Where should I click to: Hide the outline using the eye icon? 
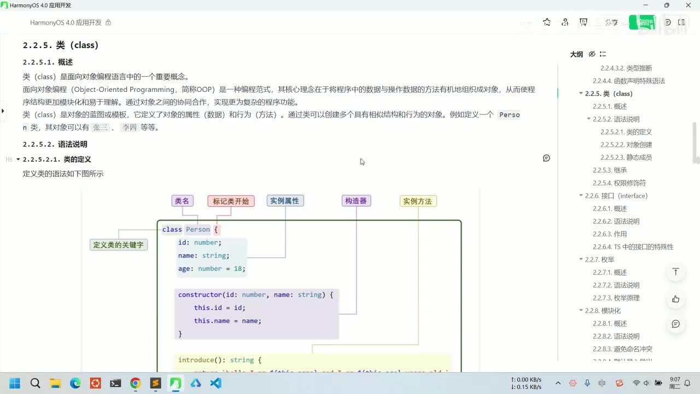click(592, 54)
